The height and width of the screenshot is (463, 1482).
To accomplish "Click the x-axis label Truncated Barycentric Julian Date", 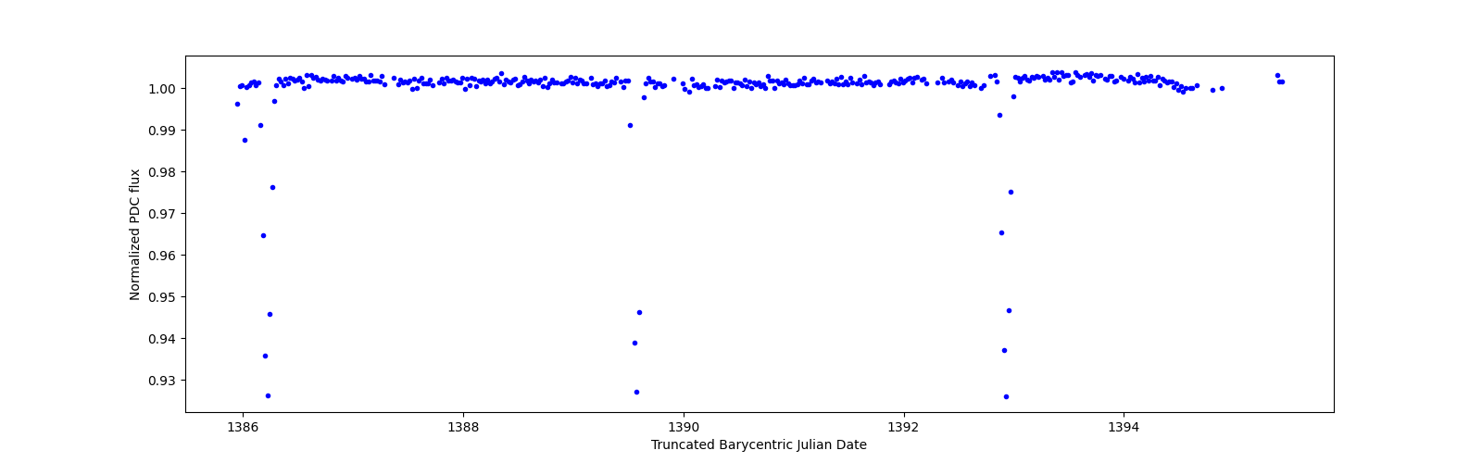I will (x=759, y=444).
